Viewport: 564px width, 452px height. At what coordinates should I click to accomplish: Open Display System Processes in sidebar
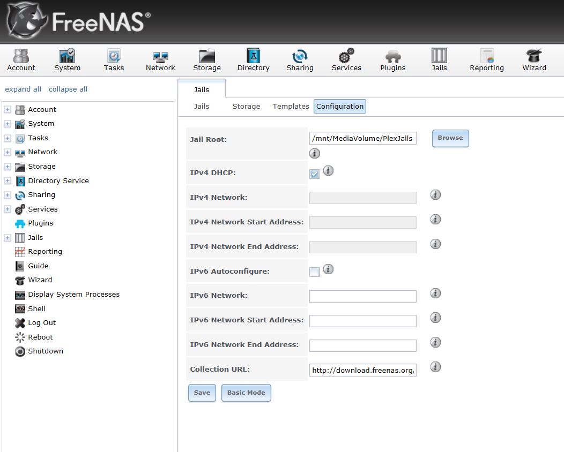click(x=74, y=294)
